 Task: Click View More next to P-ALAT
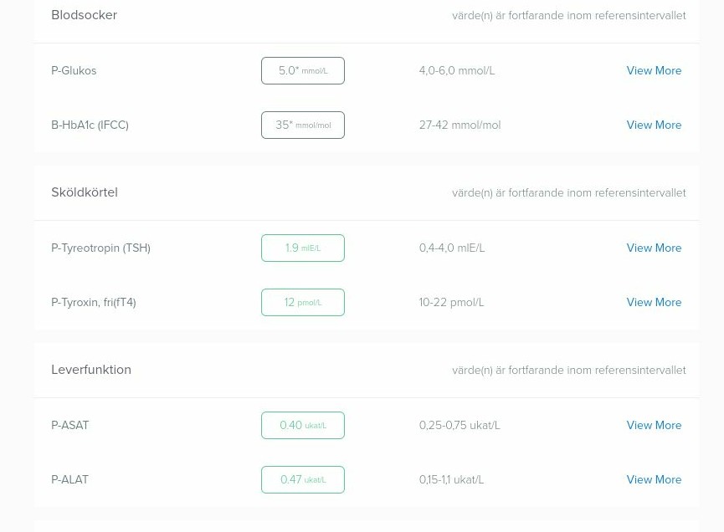pos(654,480)
